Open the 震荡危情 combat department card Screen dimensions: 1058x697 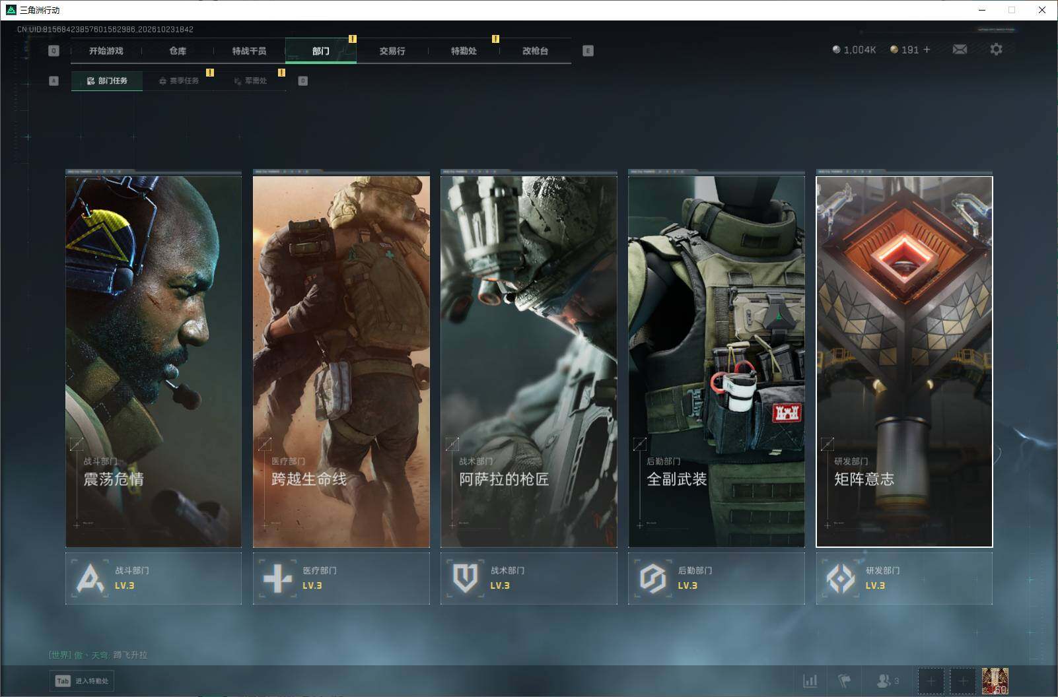(153, 362)
